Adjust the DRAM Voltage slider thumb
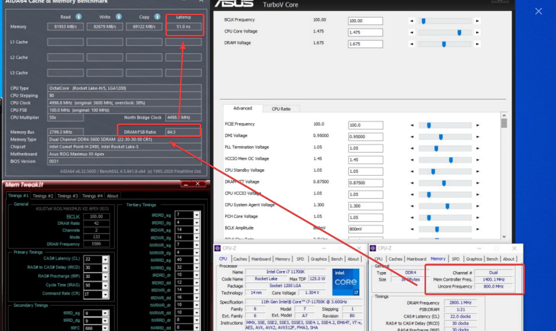Image resolution: width=556 pixels, height=331 pixels. (x=444, y=44)
